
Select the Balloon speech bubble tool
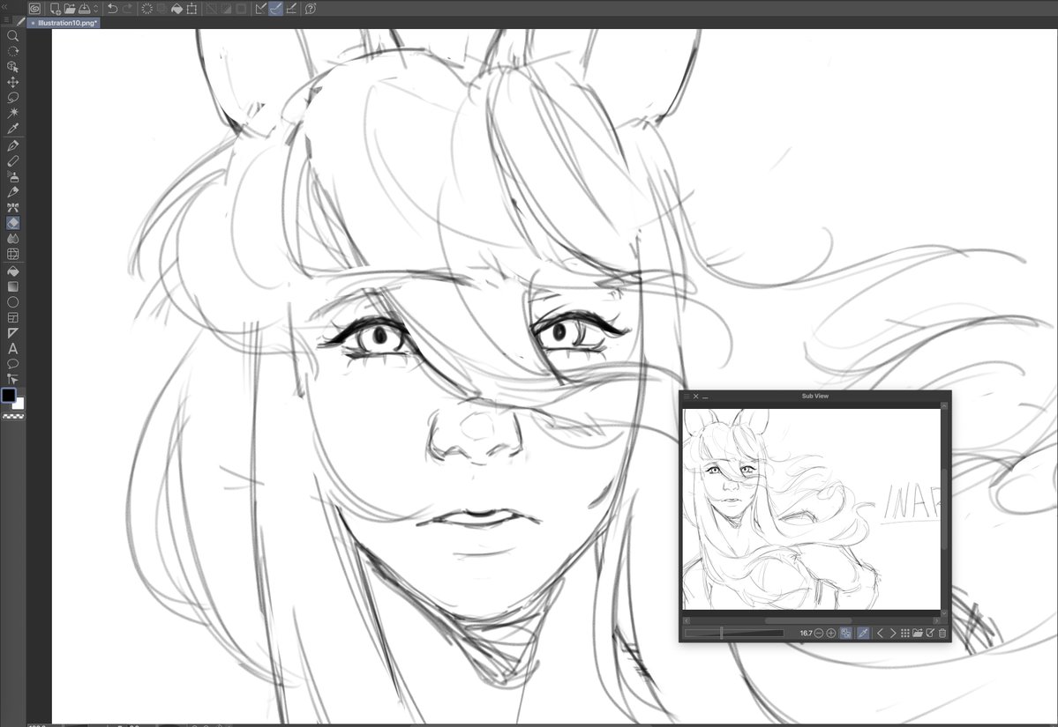[12, 365]
